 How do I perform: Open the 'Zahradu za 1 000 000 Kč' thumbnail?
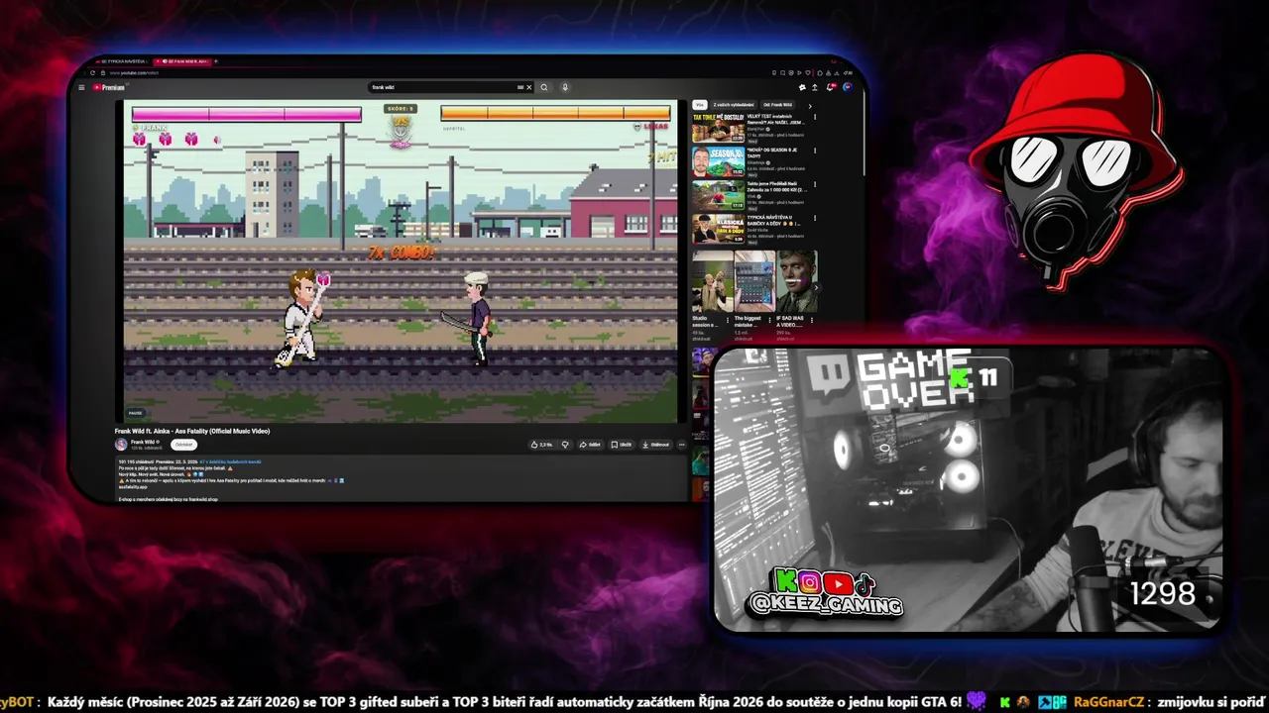click(718, 195)
